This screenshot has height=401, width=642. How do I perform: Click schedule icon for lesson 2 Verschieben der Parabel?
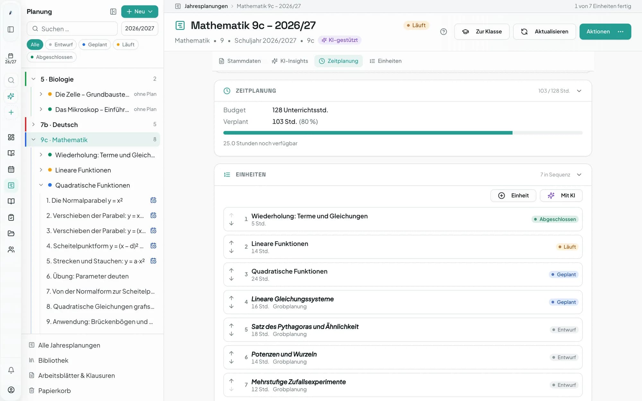click(x=153, y=216)
